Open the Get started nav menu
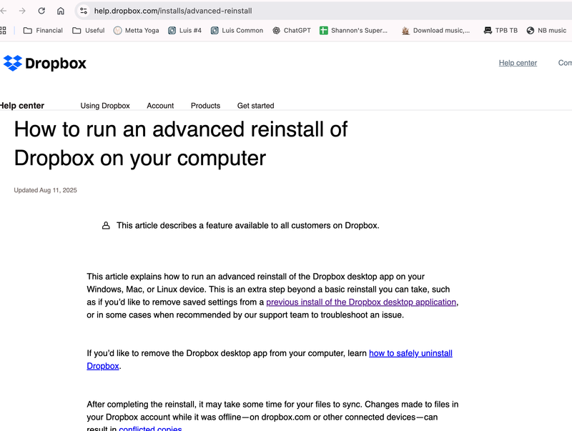This screenshot has height=431, width=572. tap(255, 106)
